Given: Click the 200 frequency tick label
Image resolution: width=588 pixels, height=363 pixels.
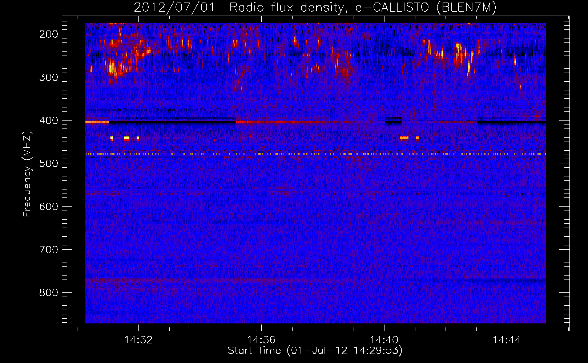Looking at the screenshot, I should pyautogui.click(x=49, y=34).
